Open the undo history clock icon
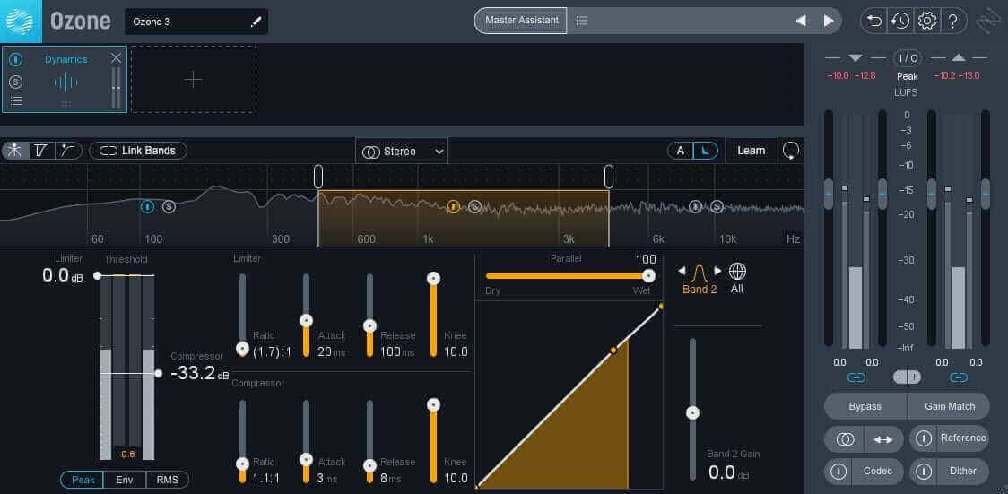Image resolution: width=1008 pixels, height=494 pixels. [x=900, y=22]
